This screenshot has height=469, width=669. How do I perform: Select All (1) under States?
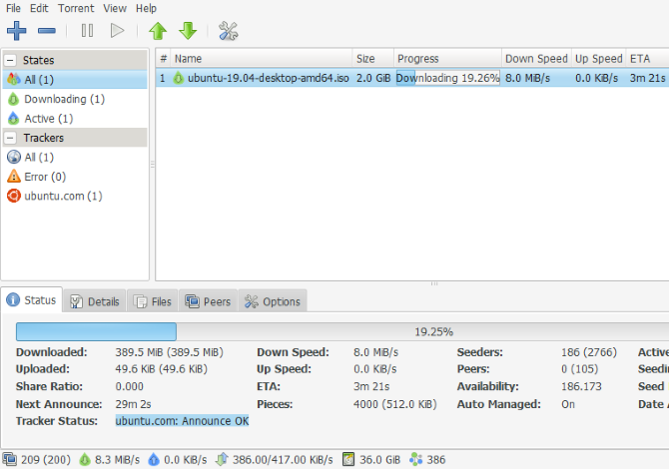75,80
